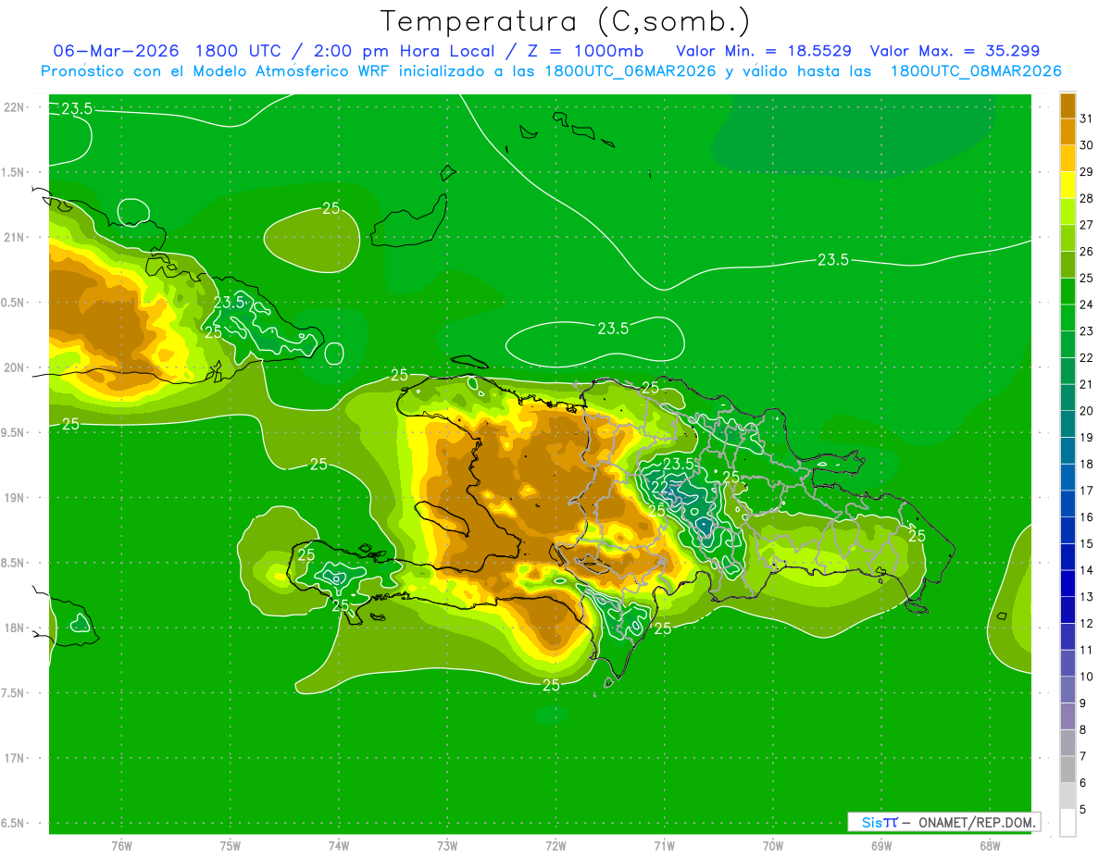Click the "21N" latitude axis label
Screen dimensions: 1111x858
13,238
